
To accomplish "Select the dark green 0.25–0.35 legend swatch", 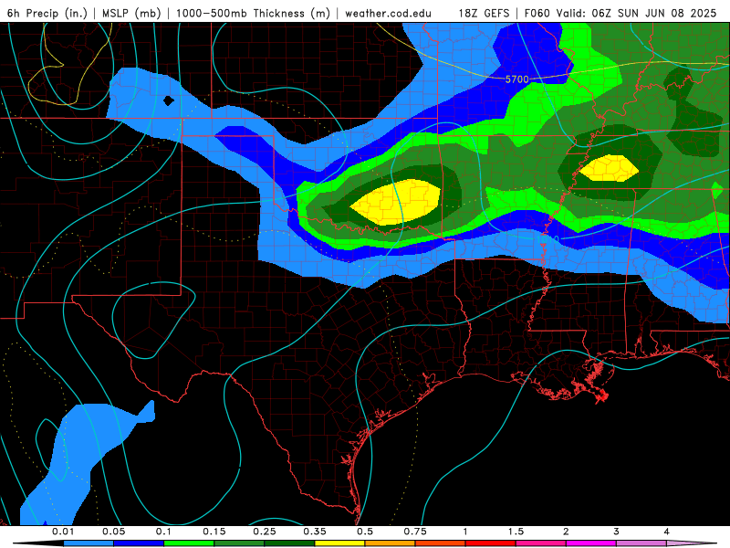I will click(x=289, y=543).
